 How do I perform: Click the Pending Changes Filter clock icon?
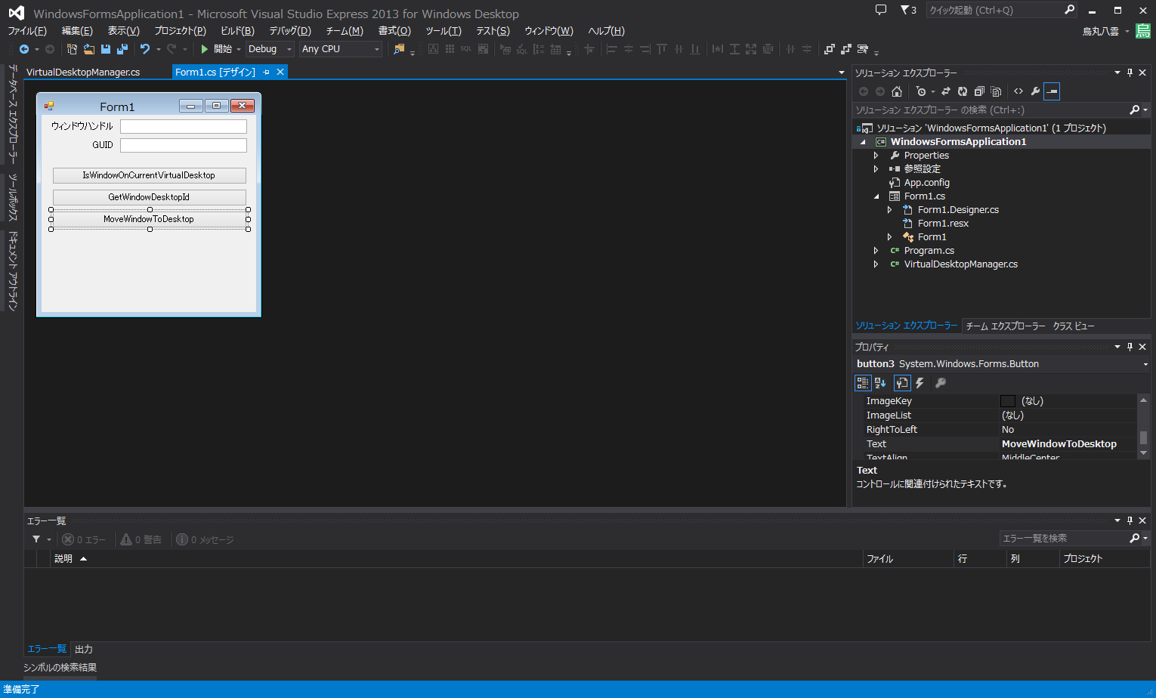[920, 91]
